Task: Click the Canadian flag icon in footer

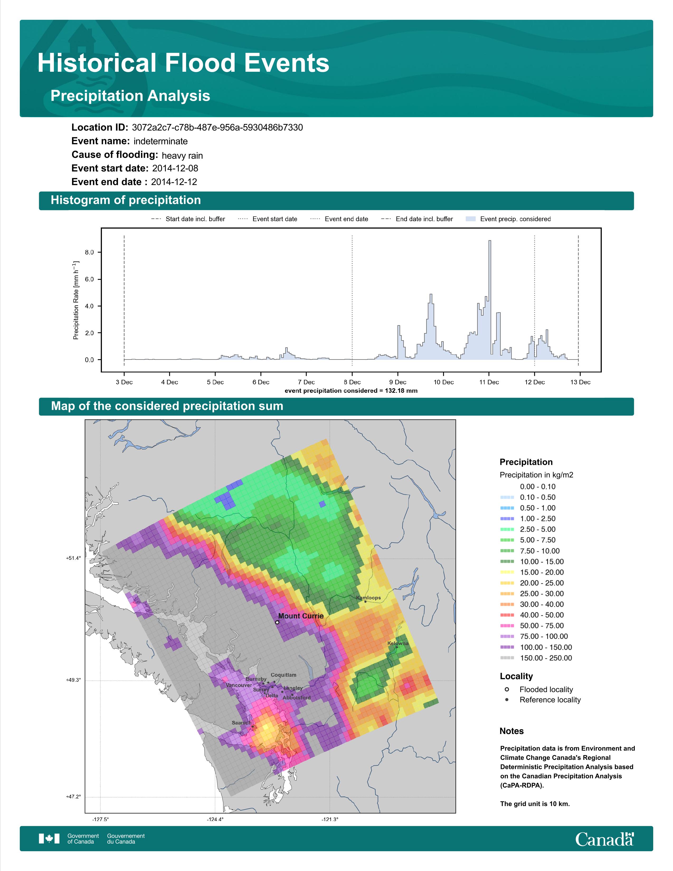Action: tap(49, 839)
